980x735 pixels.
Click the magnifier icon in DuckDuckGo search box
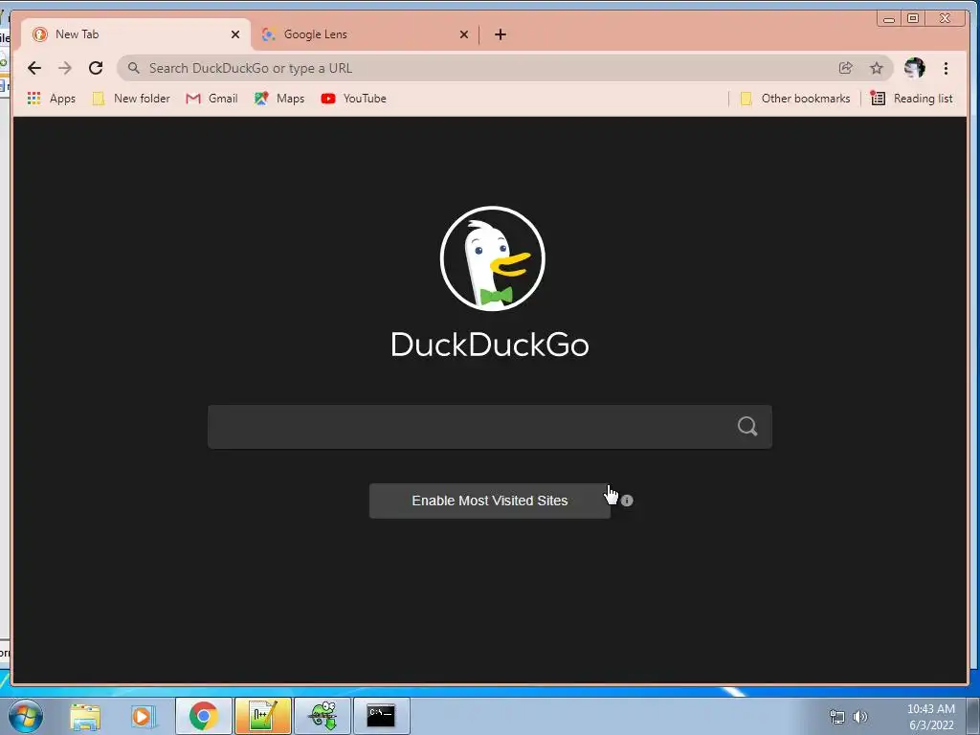(x=747, y=426)
